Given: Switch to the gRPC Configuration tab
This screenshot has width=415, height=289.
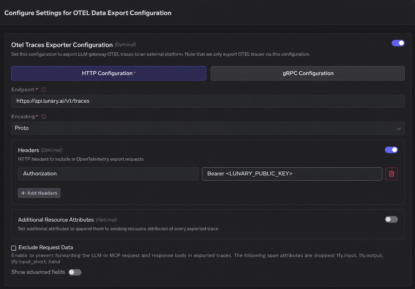Looking at the screenshot, I should [308, 73].
